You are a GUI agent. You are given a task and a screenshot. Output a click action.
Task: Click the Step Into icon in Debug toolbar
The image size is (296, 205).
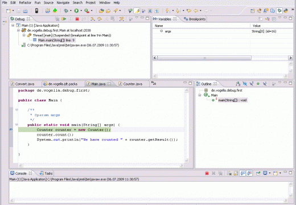[x=93, y=19]
